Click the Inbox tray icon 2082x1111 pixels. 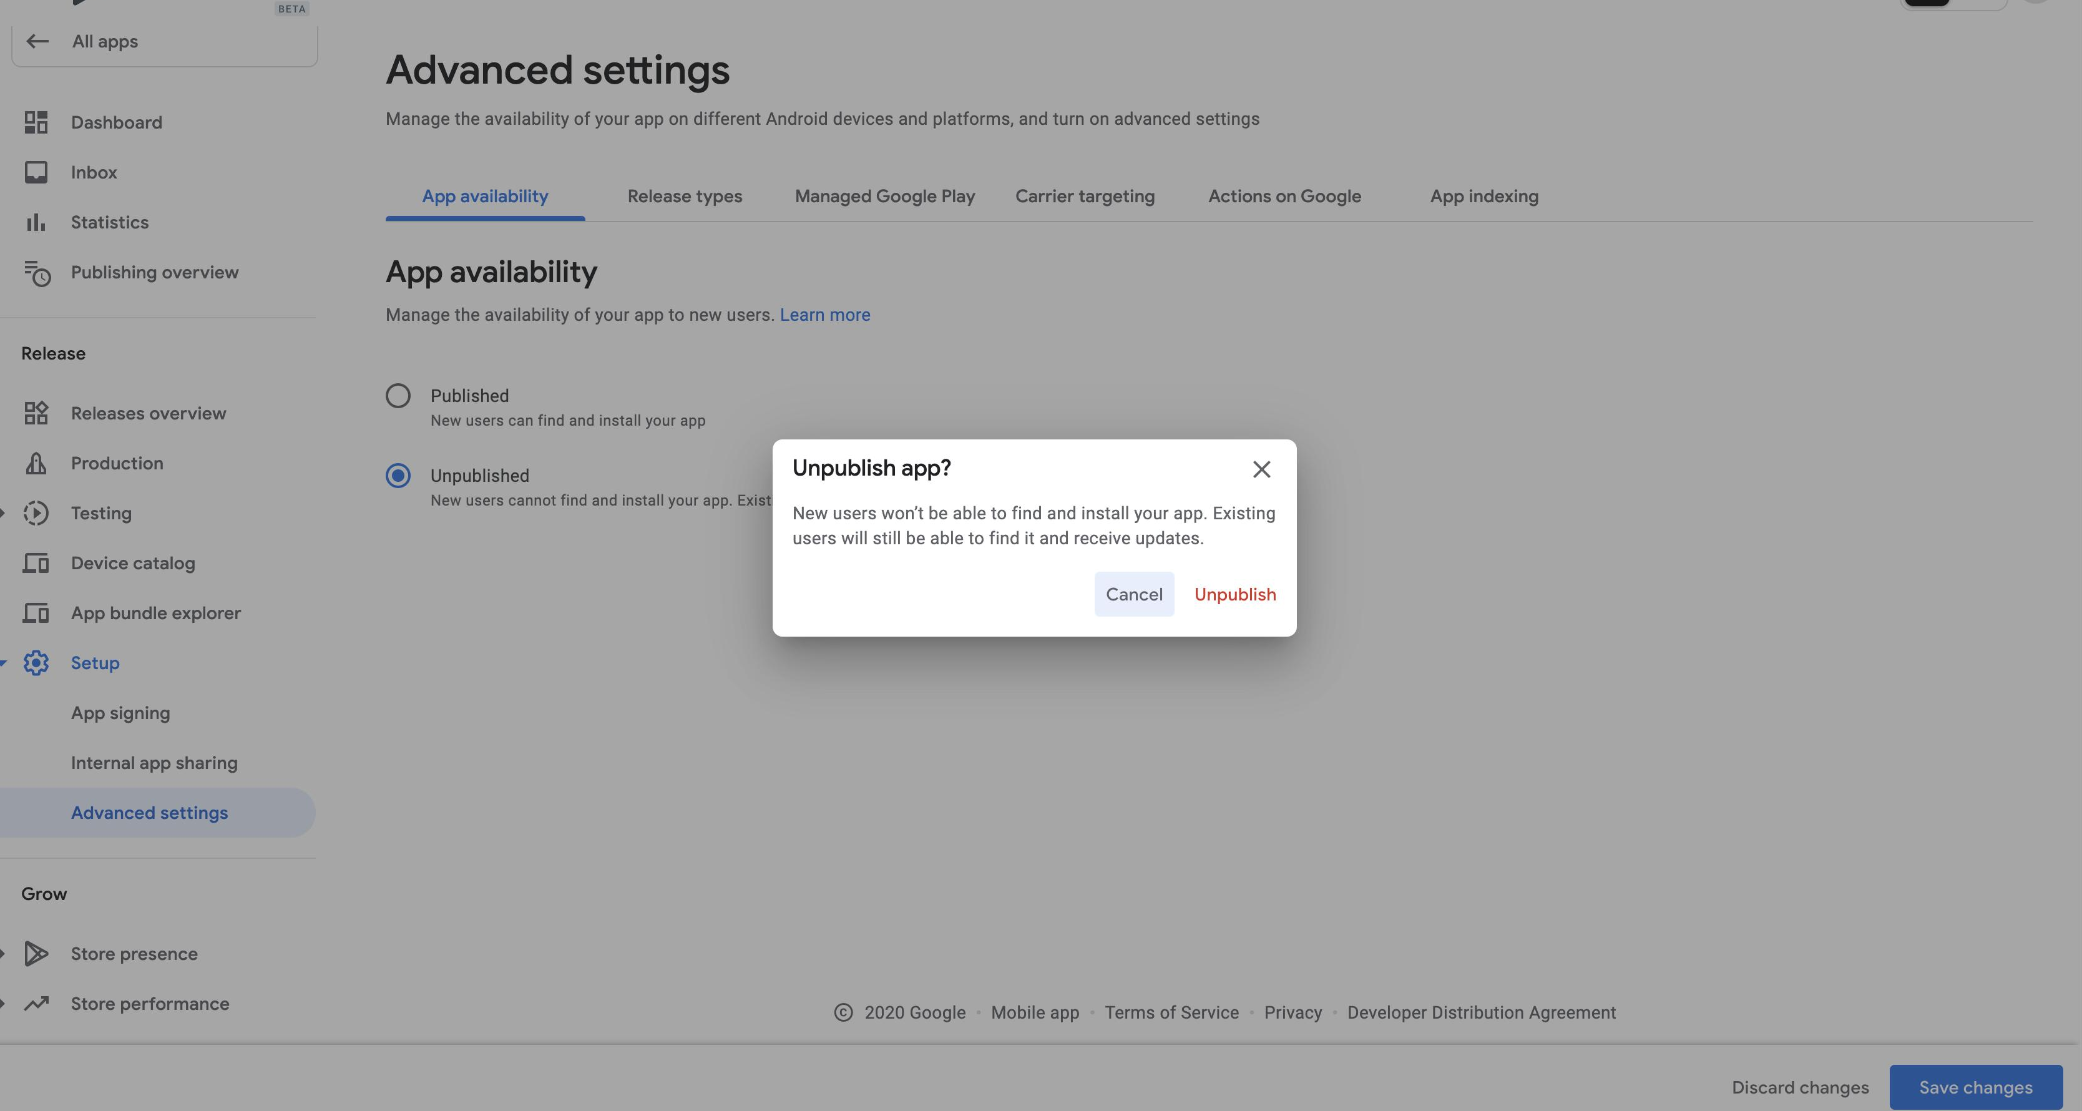pos(36,172)
